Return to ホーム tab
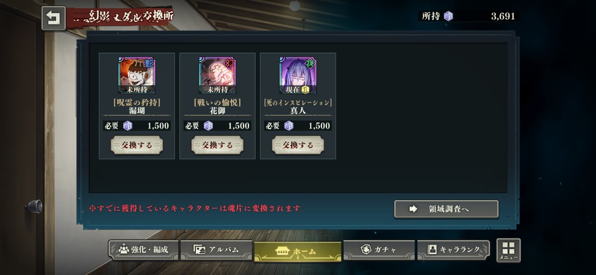The width and height of the screenshot is (596, 275). (x=297, y=252)
